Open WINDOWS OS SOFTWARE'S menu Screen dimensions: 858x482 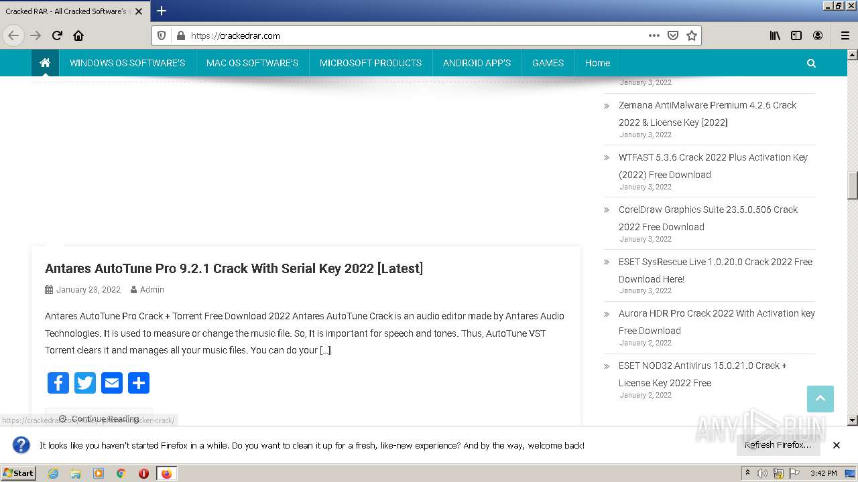click(x=127, y=63)
